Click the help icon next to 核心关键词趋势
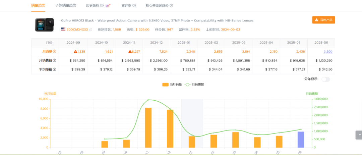This screenshot has width=362, height=155. coord(171,5)
